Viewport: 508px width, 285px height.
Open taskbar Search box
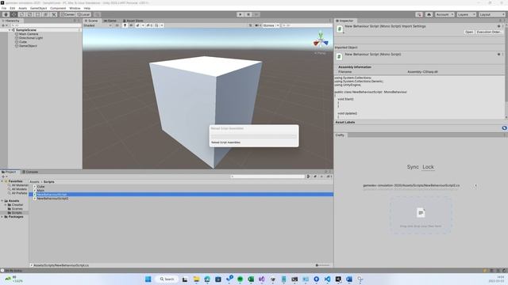coord(167,279)
